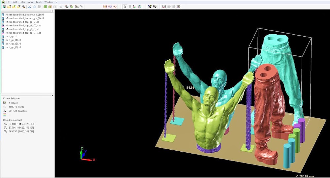Image resolution: width=330 pixels, height=178 pixels.
Task: Click the '801.424 Triangles' value
Action: pos(18,111)
